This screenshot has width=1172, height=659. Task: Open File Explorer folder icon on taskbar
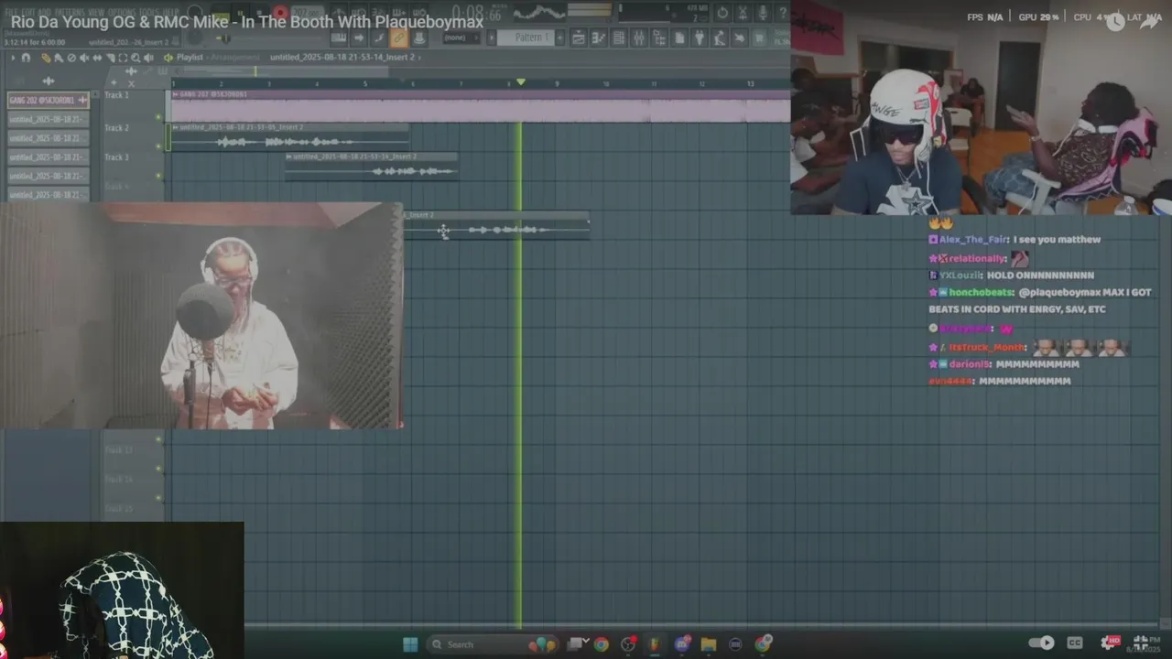[x=709, y=644]
